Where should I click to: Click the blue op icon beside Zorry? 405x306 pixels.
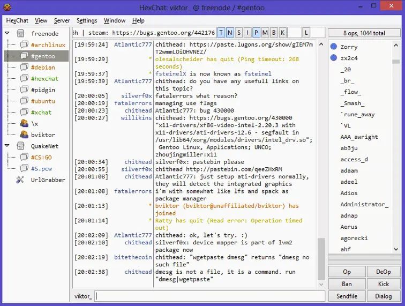pyautogui.click(x=334, y=47)
